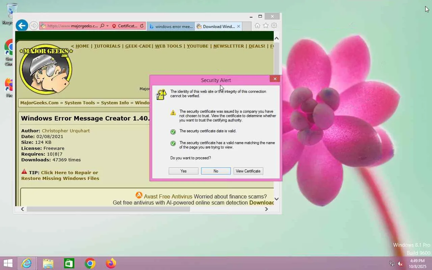Screen dimensions: 432x270
Task: Click the 'Downloads: 47369 times' text
Action: 51,160
